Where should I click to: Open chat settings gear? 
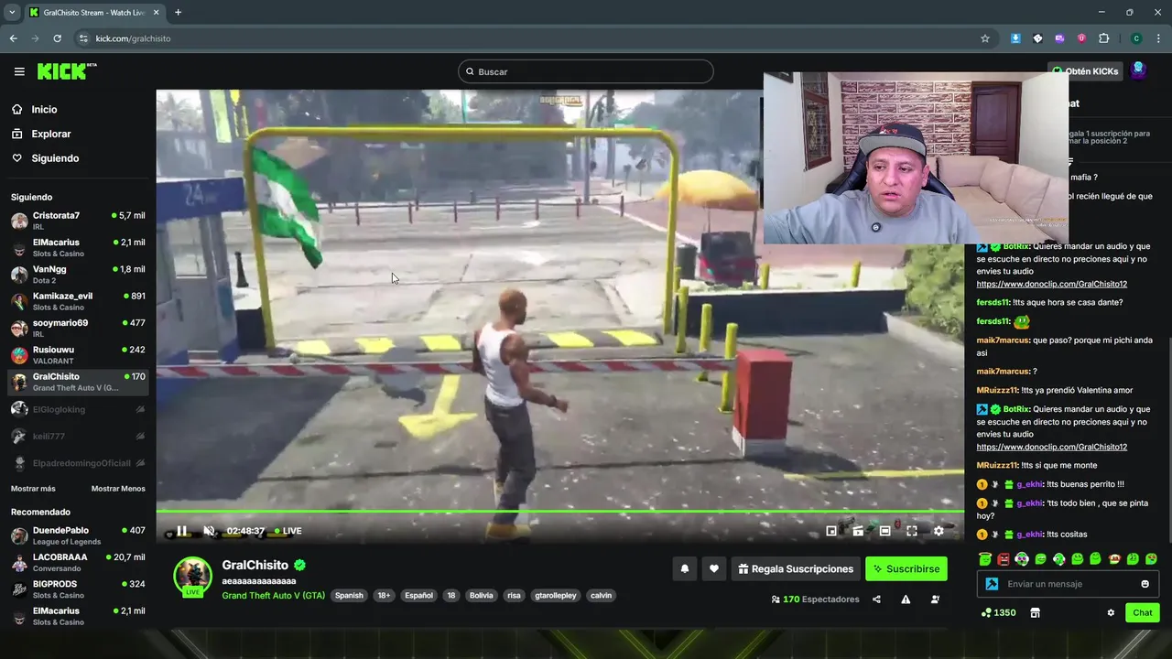point(1111,613)
